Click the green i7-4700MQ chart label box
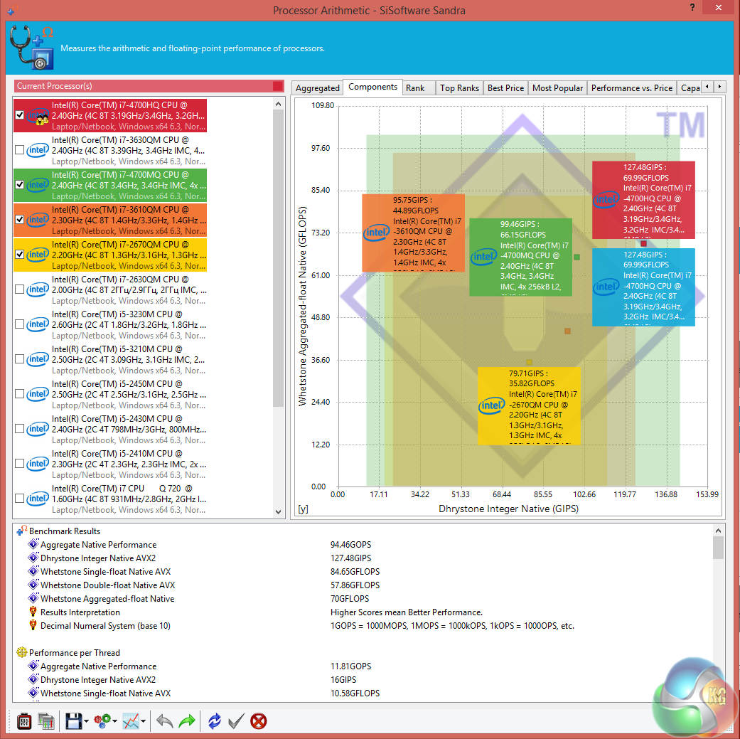The height and width of the screenshot is (739, 740). click(520, 257)
